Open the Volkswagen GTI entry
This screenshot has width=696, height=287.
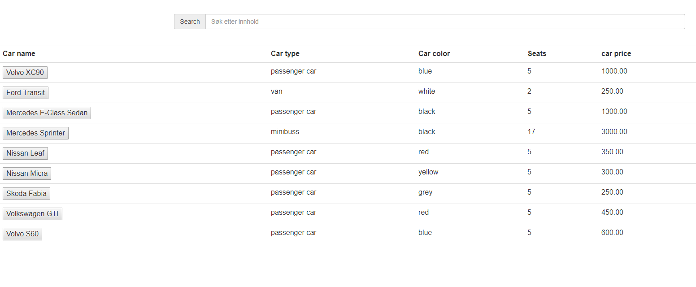tap(32, 213)
